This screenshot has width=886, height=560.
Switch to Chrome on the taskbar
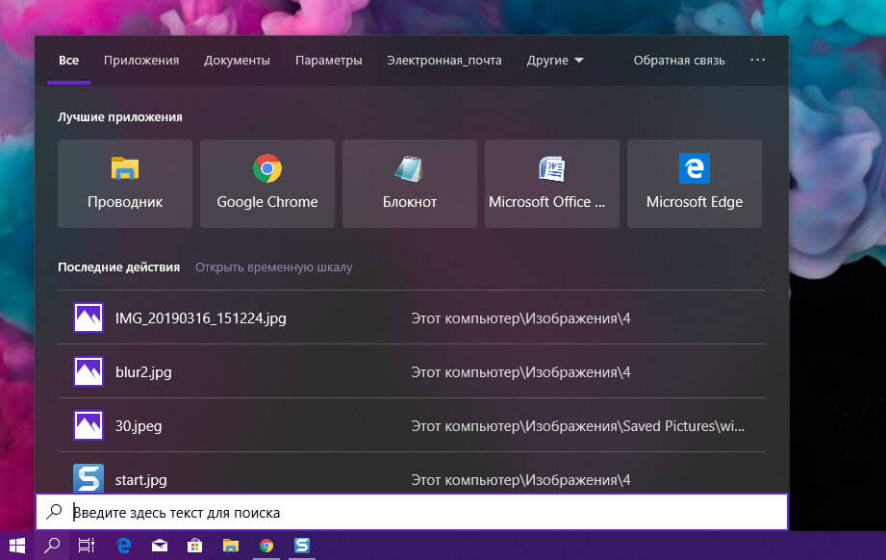click(266, 546)
